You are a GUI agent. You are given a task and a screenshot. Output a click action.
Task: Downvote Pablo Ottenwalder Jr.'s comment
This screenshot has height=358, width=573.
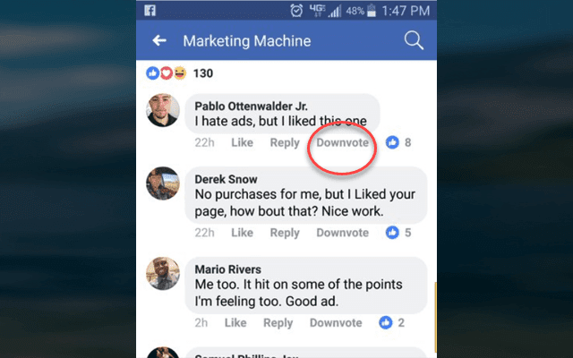(342, 142)
